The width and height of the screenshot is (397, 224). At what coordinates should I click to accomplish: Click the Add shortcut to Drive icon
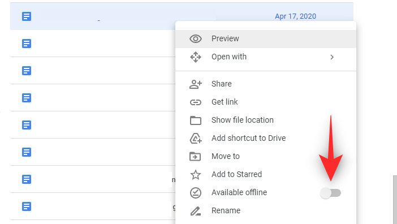tap(196, 138)
